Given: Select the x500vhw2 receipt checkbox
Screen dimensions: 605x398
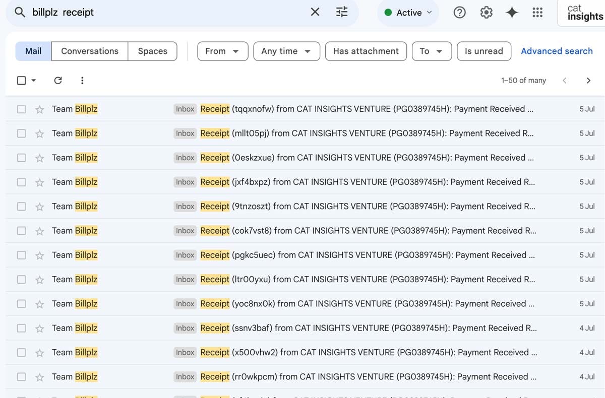Looking at the screenshot, I should 21,352.
